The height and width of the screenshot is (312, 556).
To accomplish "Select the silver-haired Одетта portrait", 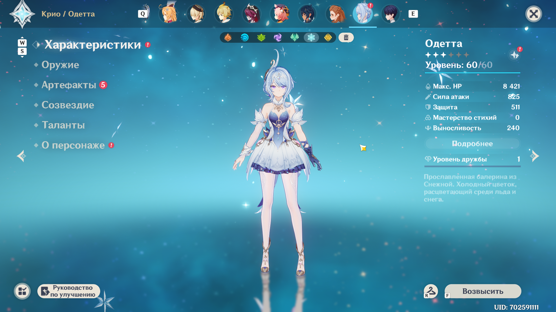I will pyautogui.click(x=363, y=14).
